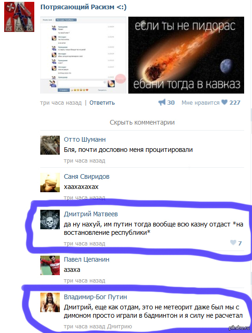Open Владимир-Бог Путин profile name
Screen dimensions: 252x333
tap(95, 297)
